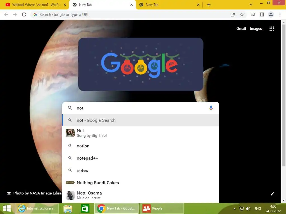Click magnifier icon in the search box
The width and height of the screenshot is (286, 214).
click(x=70, y=108)
